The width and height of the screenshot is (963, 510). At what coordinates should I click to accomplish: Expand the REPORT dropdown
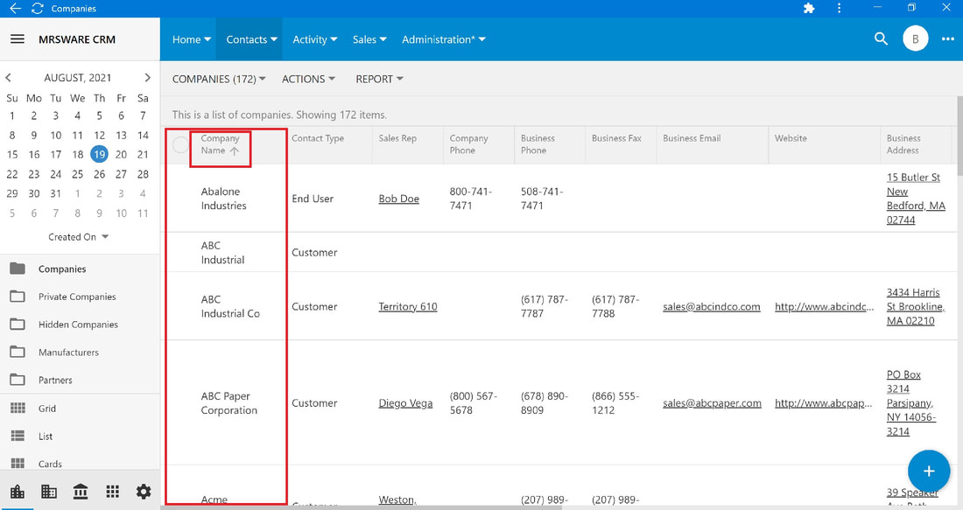(380, 80)
